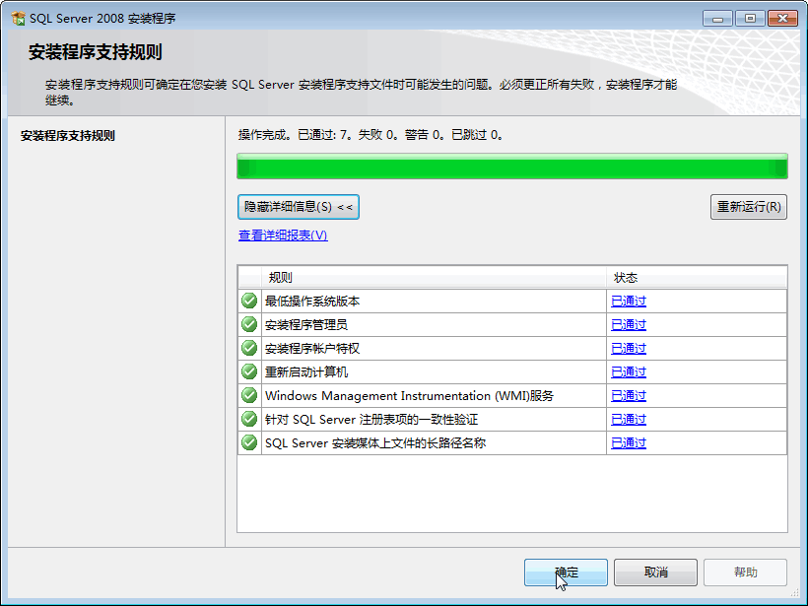Click the green progress bar
The image size is (808, 606).
[512, 167]
